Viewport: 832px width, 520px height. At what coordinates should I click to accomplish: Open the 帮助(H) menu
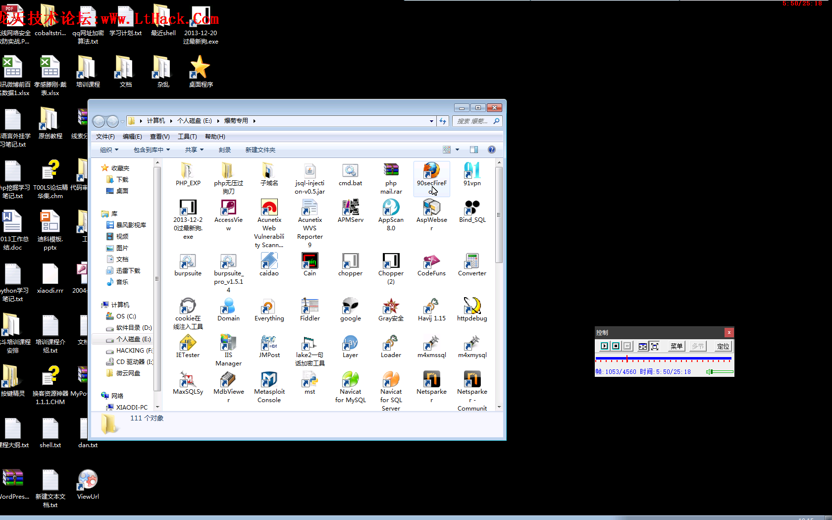pyautogui.click(x=215, y=137)
